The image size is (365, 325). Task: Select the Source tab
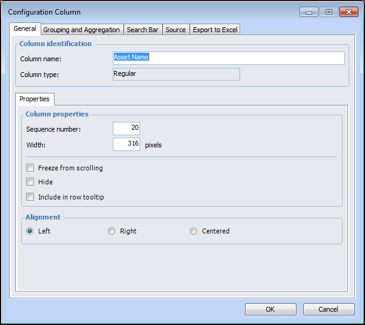coord(176,30)
